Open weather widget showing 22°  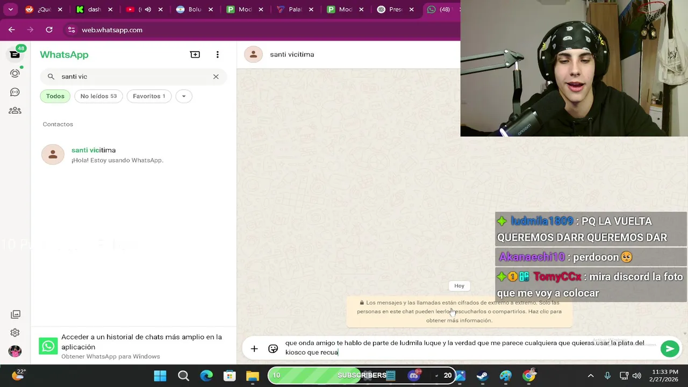pos(19,375)
